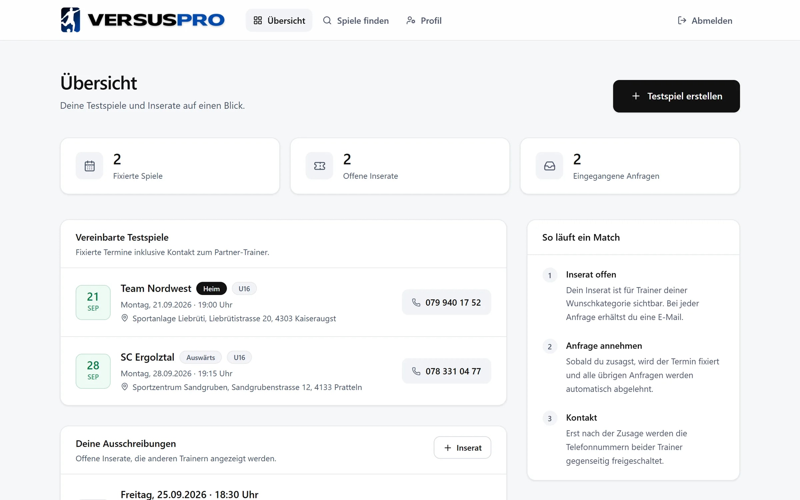Click the Anfrage annehmen heading

[604, 346]
